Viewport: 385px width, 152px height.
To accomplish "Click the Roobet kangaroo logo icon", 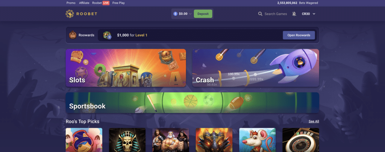I will (x=70, y=14).
